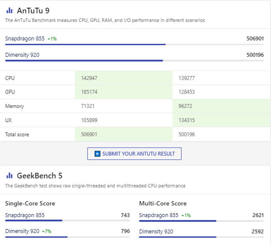
Task: Click the GeekBench test description text
Action: [95, 186]
